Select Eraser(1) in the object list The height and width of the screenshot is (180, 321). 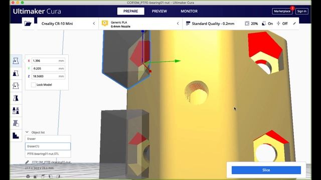pyautogui.click(x=48, y=146)
